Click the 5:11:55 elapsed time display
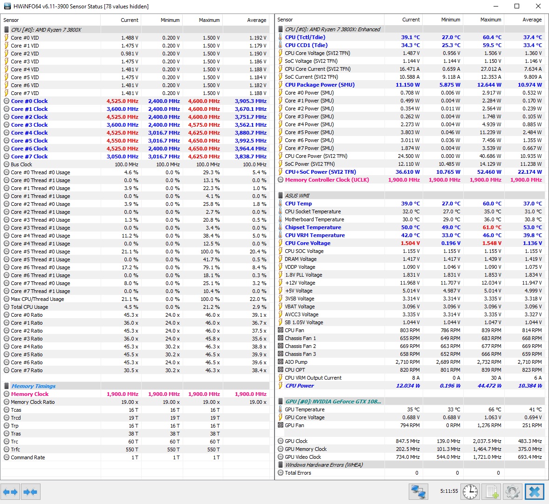Viewport: 549px width, 504px height. [449, 491]
